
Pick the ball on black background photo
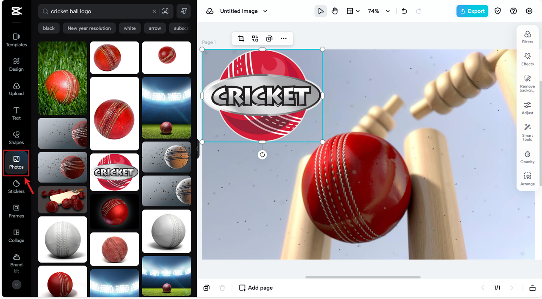point(114,212)
